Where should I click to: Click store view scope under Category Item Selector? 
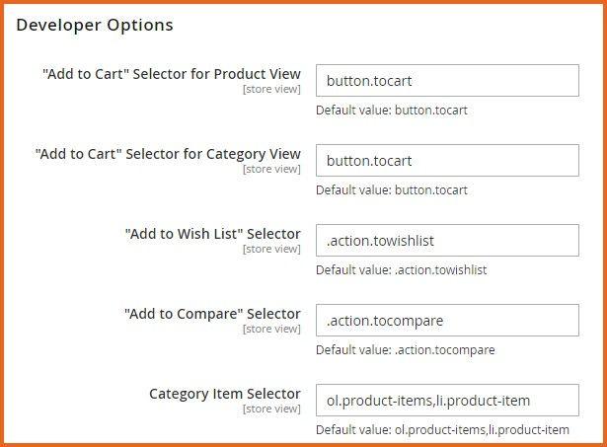tap(271, 410)
